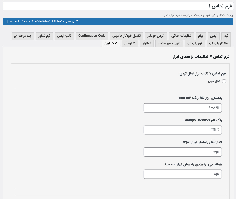Select the active نکات ابزار tab

(111, 43)
